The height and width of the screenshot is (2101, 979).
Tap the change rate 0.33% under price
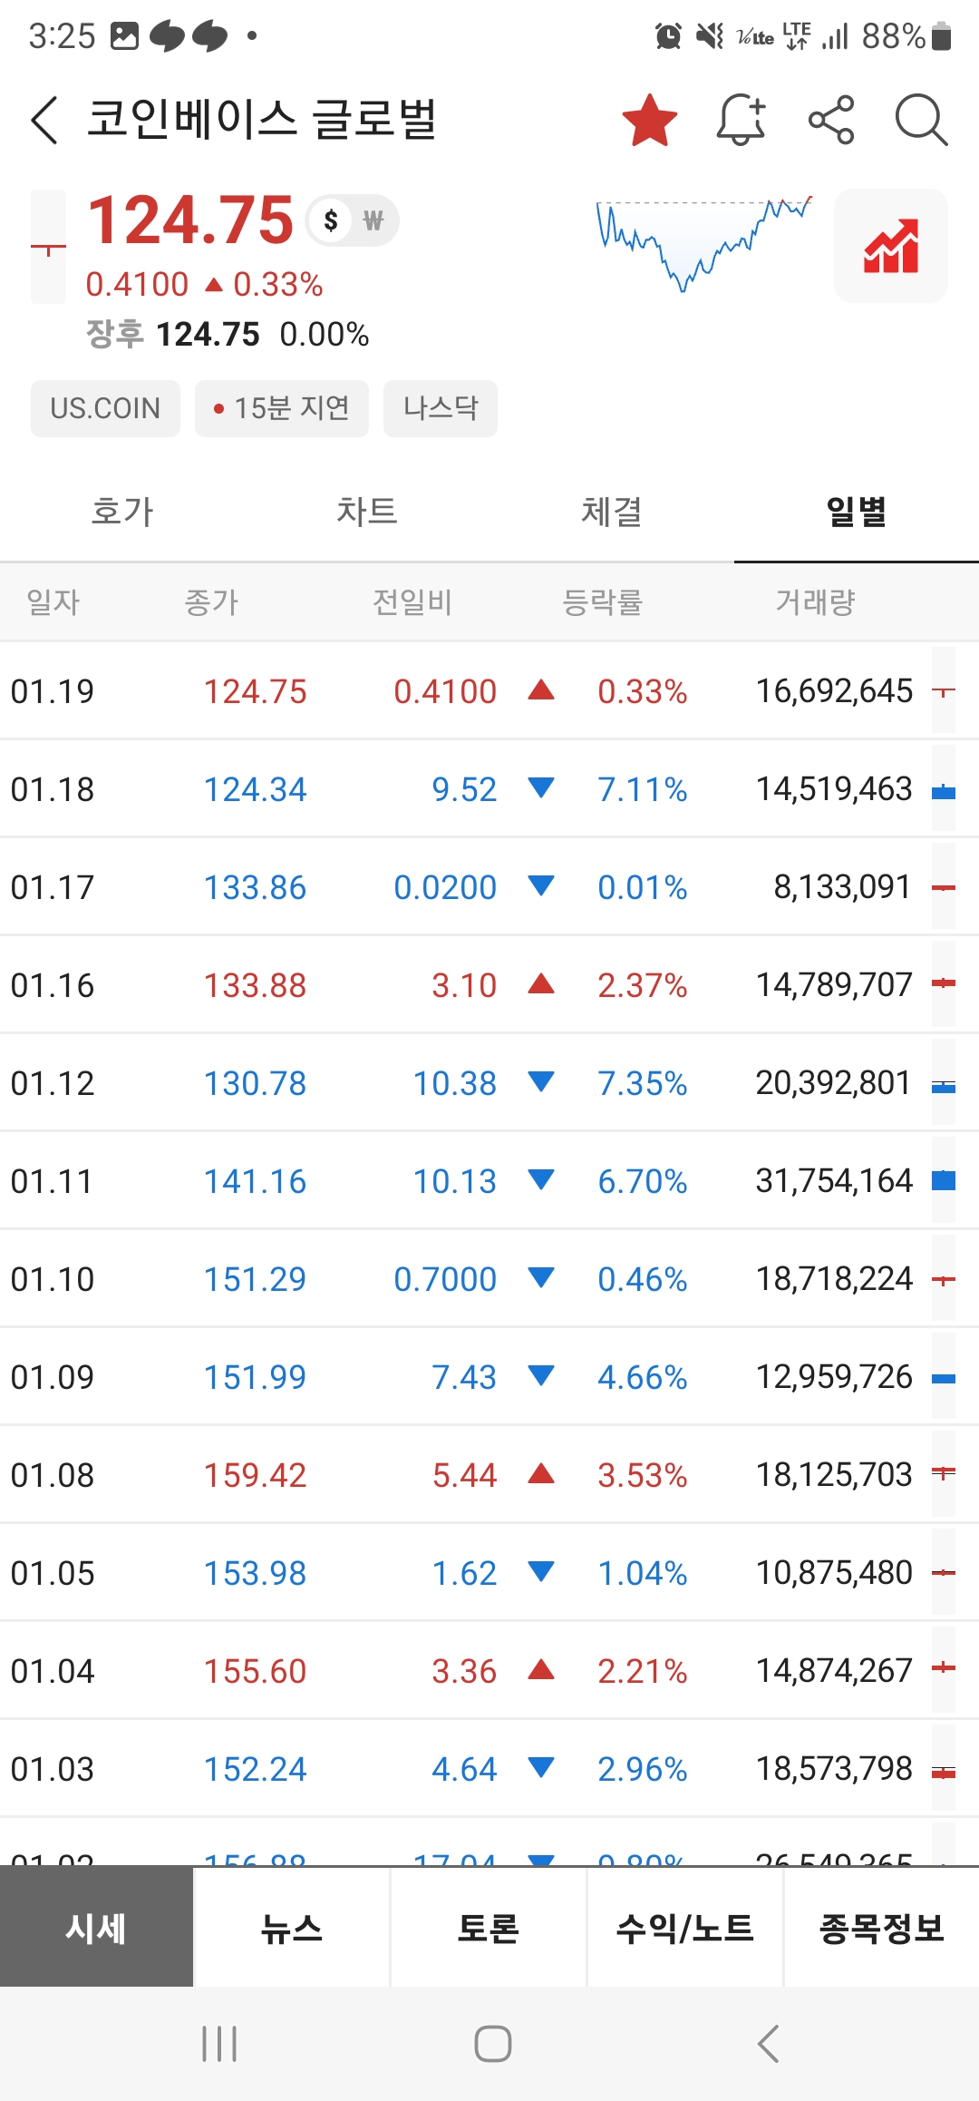click(278, 285)
